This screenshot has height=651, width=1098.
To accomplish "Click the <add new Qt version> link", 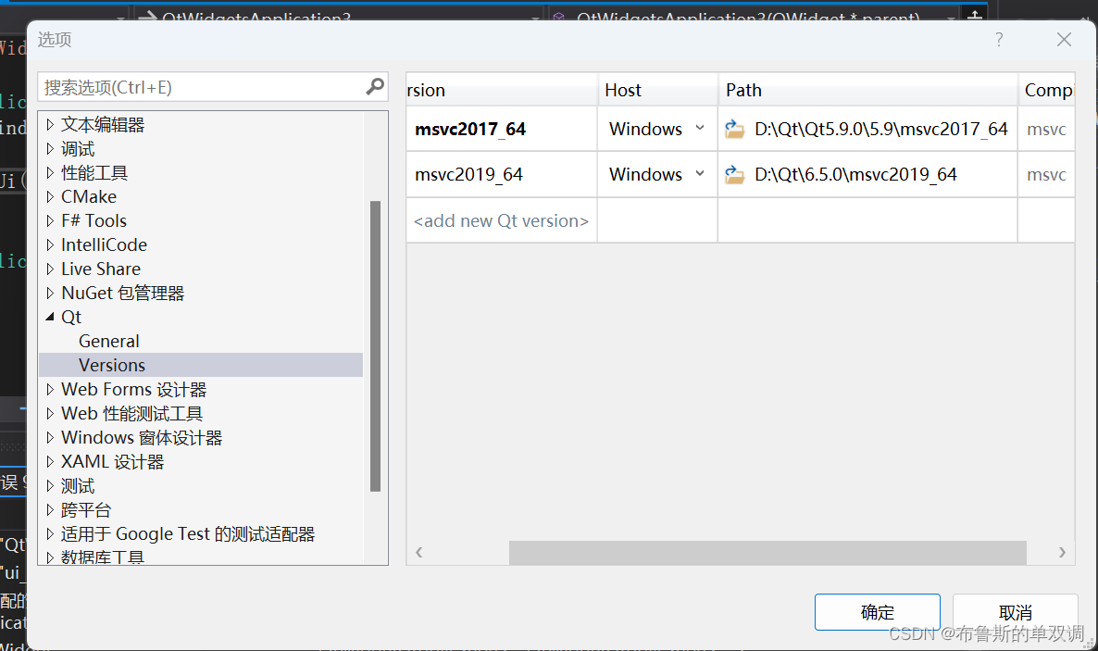I will click(x=501, y=219).
